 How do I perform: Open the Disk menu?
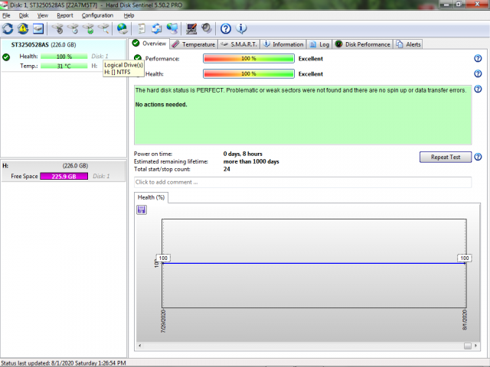pyautogui.click(x=24, y=15)
